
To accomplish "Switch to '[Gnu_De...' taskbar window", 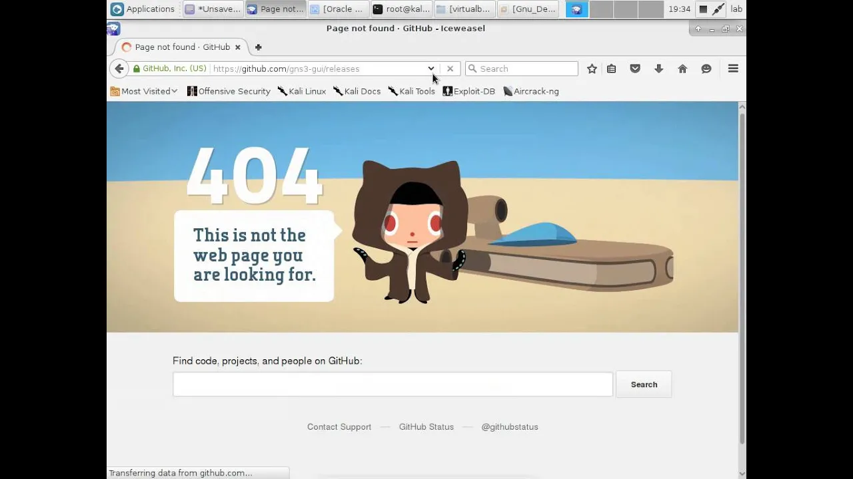I will coord(526,9).
